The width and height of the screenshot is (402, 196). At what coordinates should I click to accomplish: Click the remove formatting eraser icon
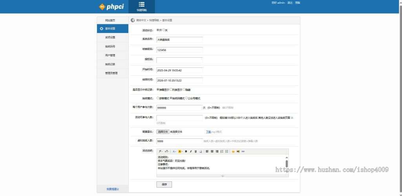(201, 151)
